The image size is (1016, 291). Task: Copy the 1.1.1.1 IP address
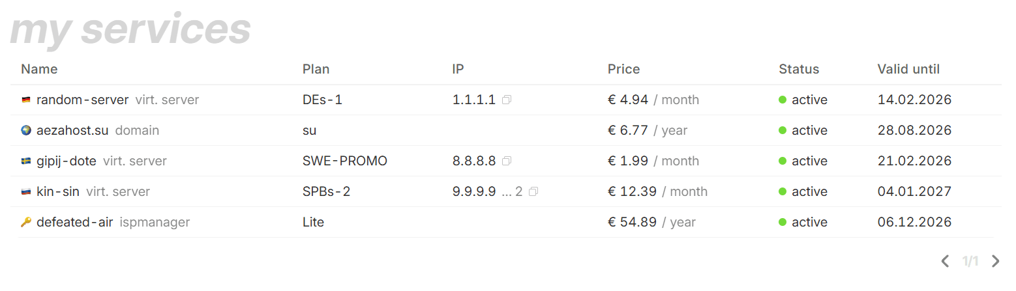tap(507, 100)
